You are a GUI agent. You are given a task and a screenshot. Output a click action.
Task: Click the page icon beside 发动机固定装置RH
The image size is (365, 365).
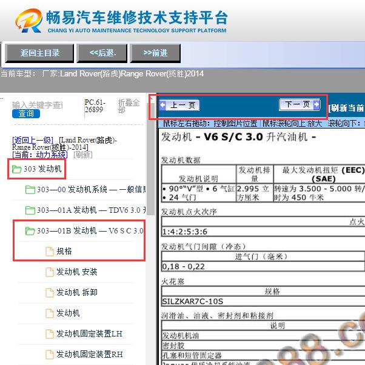click(x=49, y=355)
